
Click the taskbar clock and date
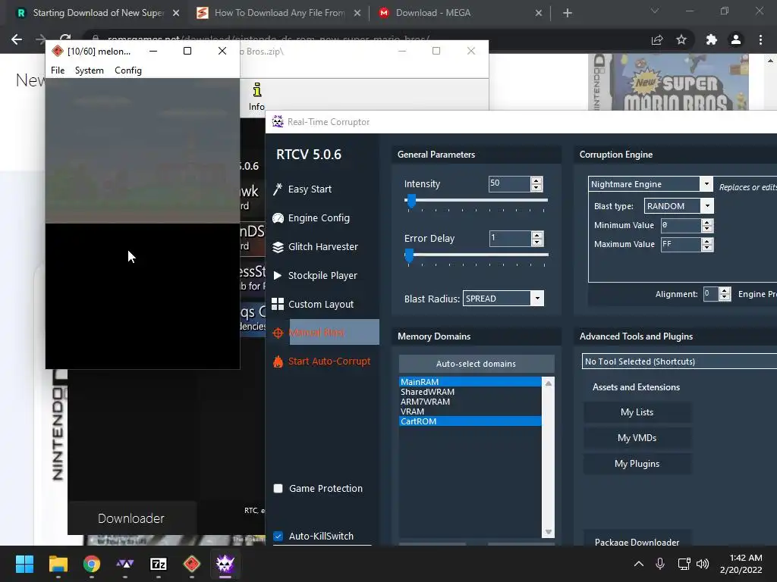(x=741, y=564)
